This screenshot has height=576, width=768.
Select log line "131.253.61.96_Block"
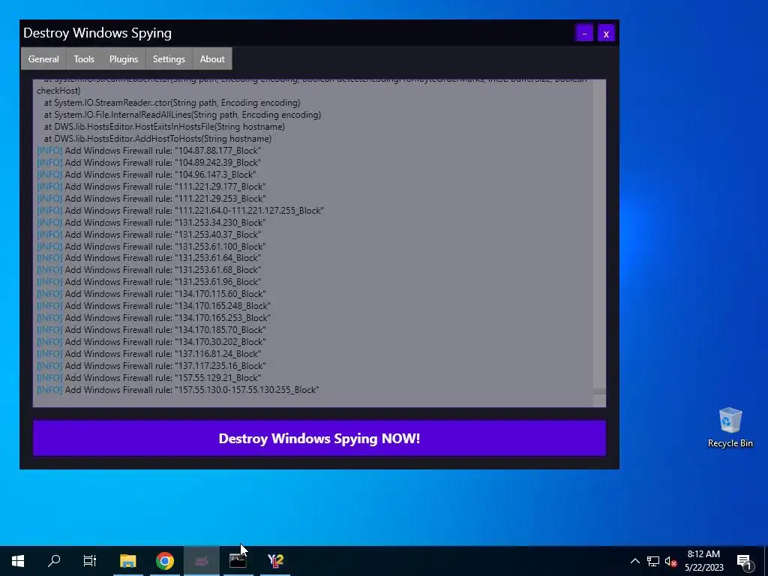(149, 282)
